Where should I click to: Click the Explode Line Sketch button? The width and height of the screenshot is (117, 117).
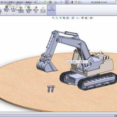click(x=43, y=10)
